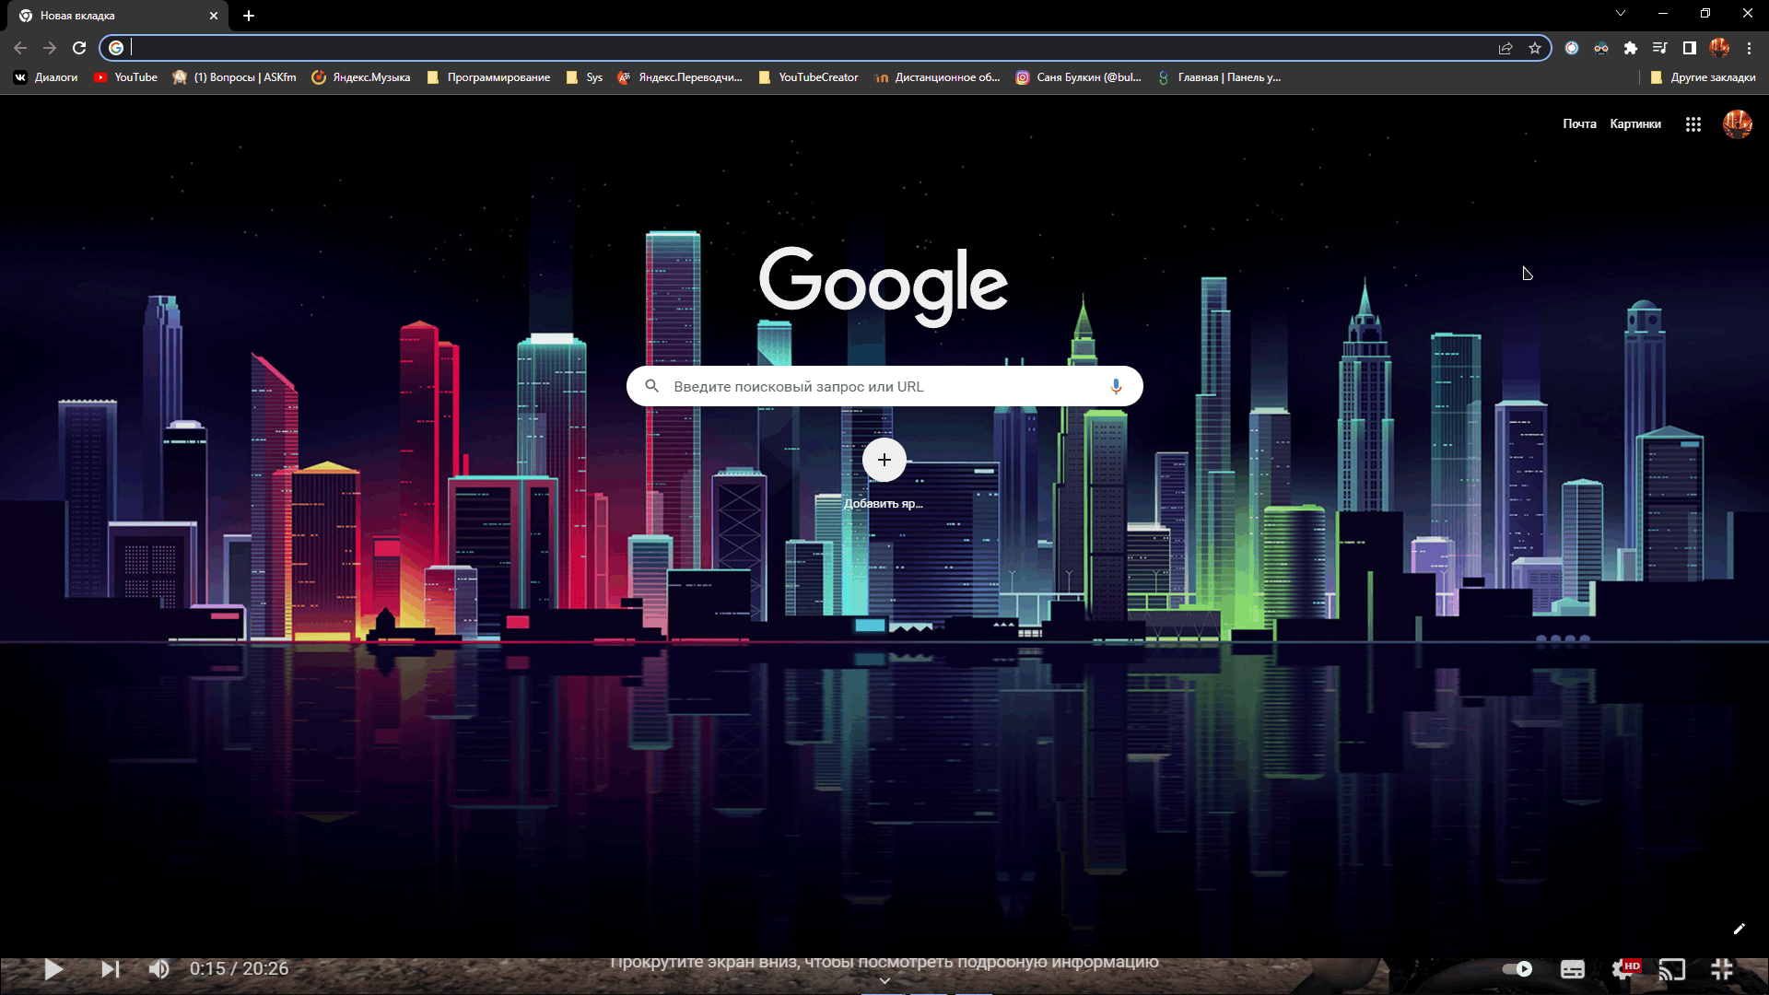Add a shortcut with the plus button
This screenshot has width=1769, height=995.
point(884,460)
